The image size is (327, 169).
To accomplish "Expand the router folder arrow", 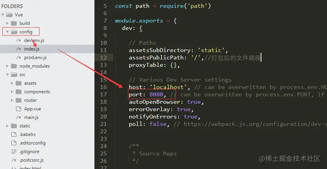I will click(x=12, y=100).
